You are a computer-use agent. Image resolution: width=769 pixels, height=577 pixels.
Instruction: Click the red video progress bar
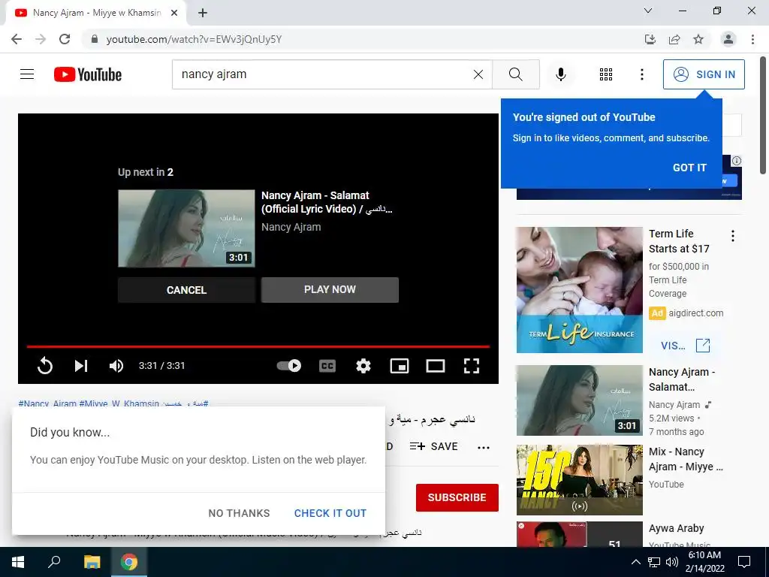[258, 346]
